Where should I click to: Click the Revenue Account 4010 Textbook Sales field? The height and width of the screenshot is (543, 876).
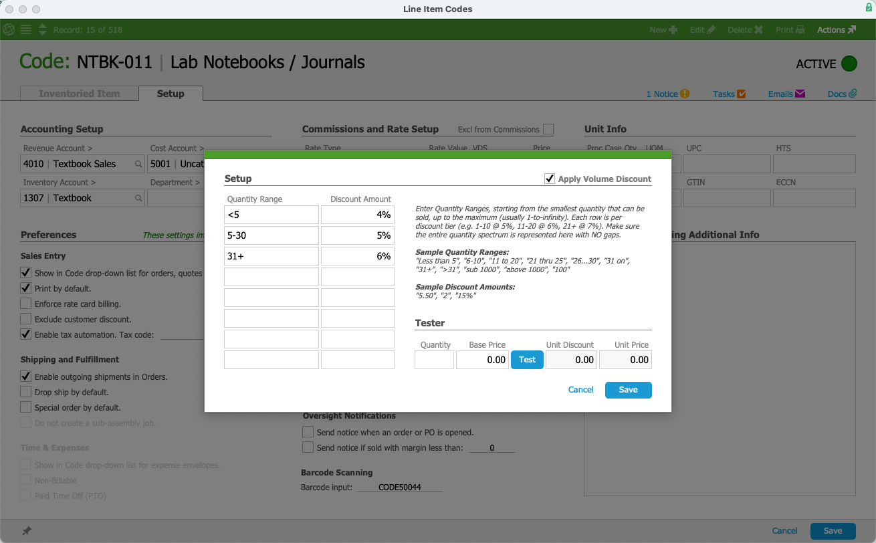pos(82,164)
